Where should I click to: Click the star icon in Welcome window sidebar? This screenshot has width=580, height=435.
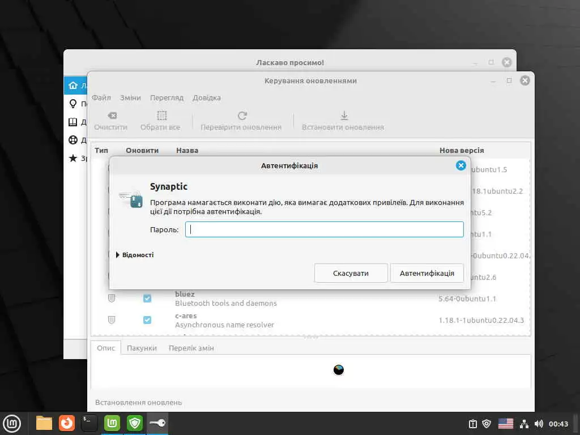tap(73, 158)
